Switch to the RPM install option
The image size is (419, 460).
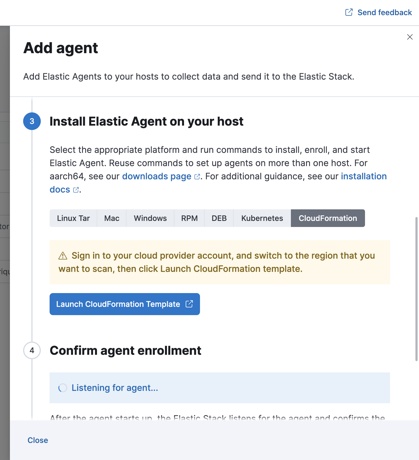[189, 218]
